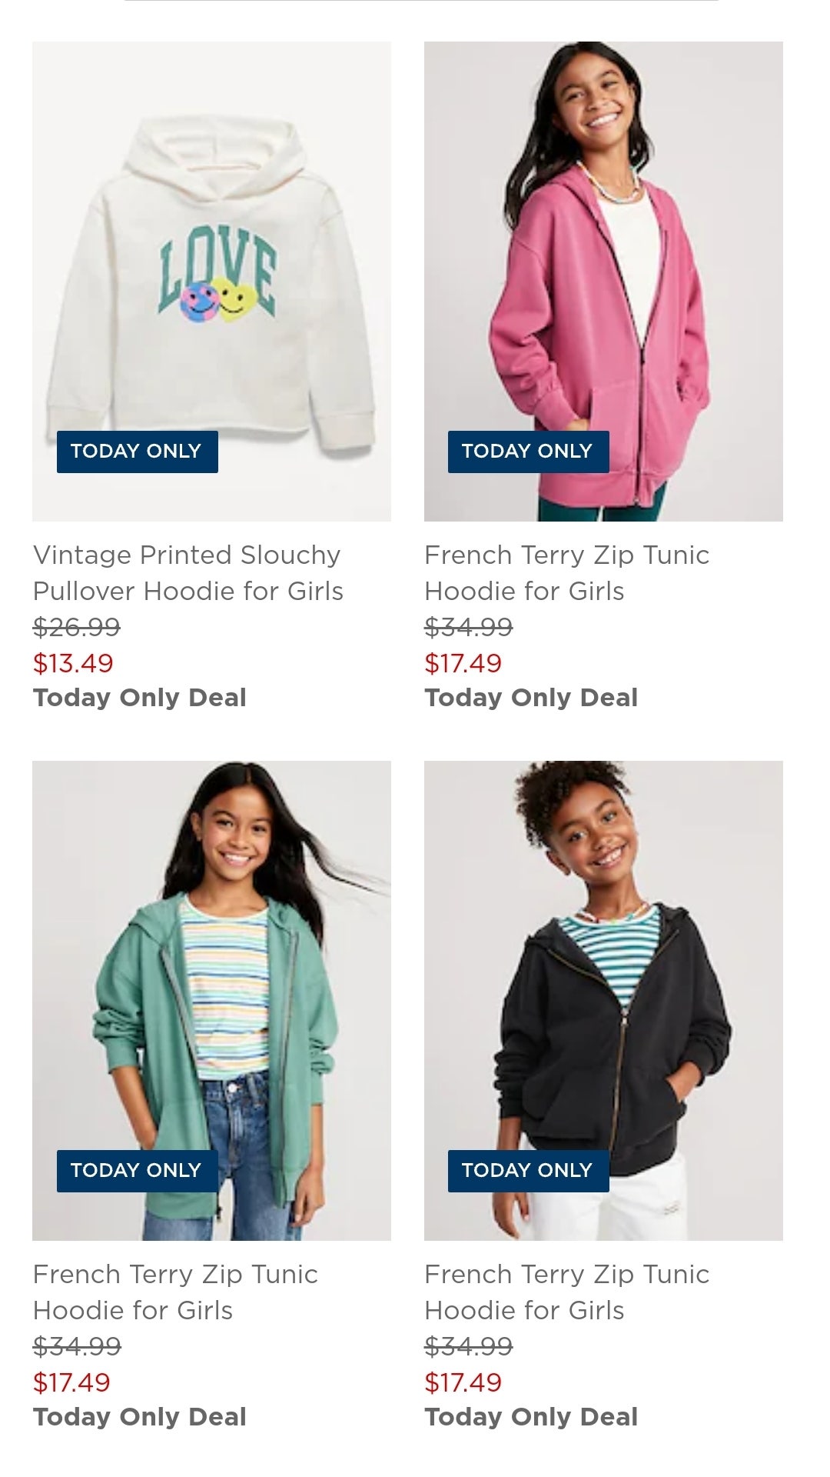Open the black zip hoodie product image
The image size is (830, 1477).
pyautogui.click(x=603, y=1000)
